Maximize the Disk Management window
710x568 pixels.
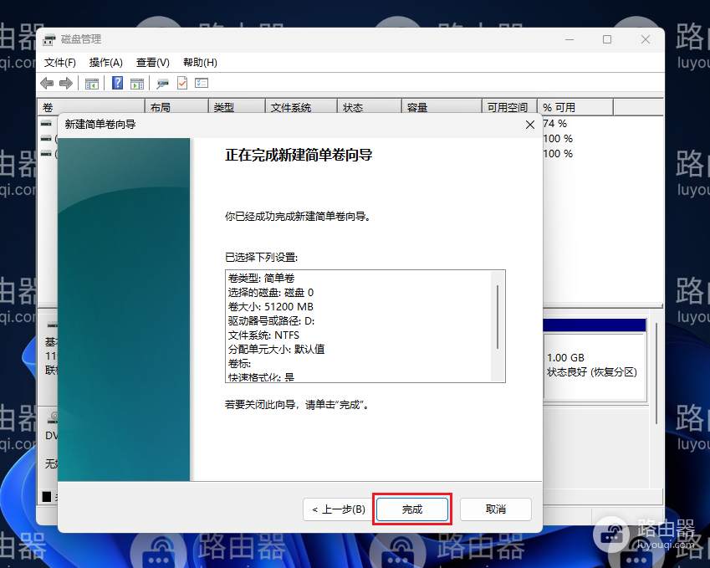click(607, 39)
